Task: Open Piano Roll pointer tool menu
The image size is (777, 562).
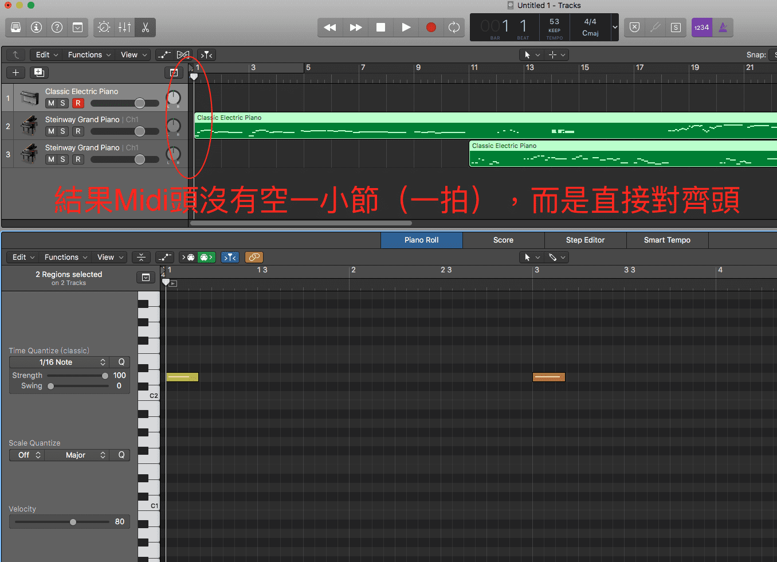Action: point(532,257)
